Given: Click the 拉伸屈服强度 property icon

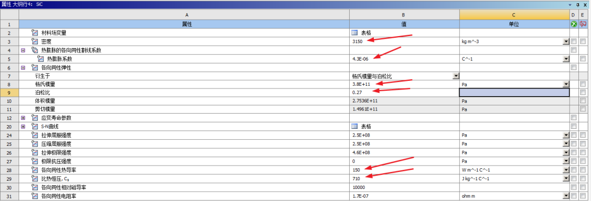Looking at the screenshot, I should [34, 135].
